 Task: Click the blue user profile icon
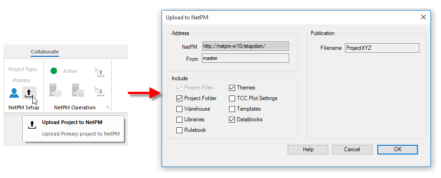pyautogui.click(x=14, y=93)
